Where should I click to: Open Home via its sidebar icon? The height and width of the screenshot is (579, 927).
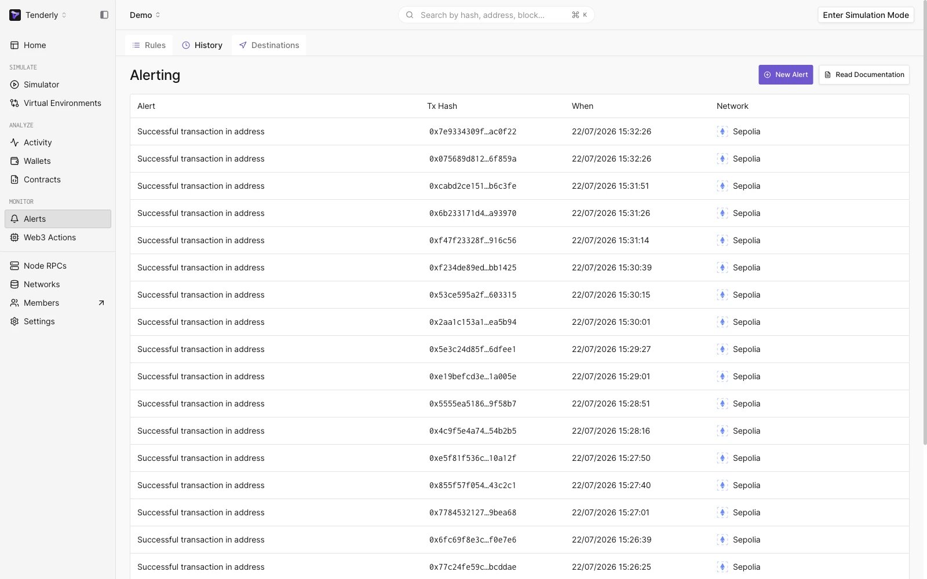point(14,45)
